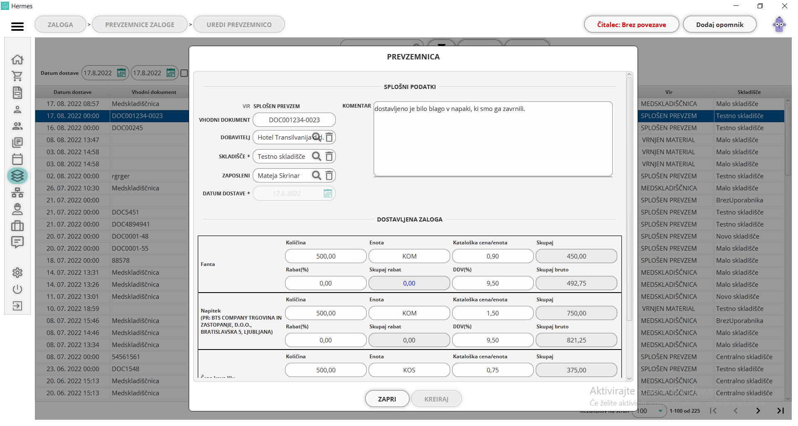Screen dimensions: 798x426
Task: Click the Vhodni dokument input field
Action: [x=294, y=120]
